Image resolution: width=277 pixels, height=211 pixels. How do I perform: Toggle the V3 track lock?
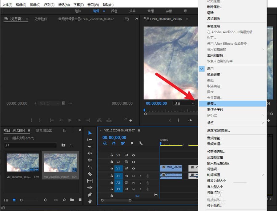coord(112,155)
